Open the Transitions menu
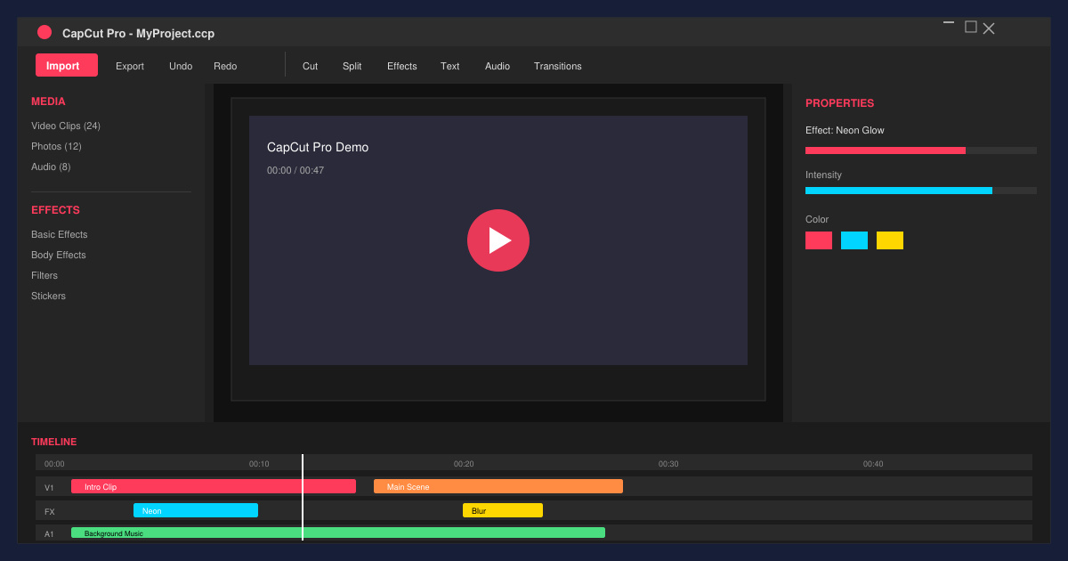This screenshot has width=1068, height=561. pyautogui.click(x=558, y=66)
